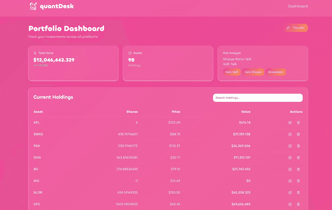Click the trash icon for the BG holding
The width and height of the screenshot is (332, 210).
pos(298,169)
